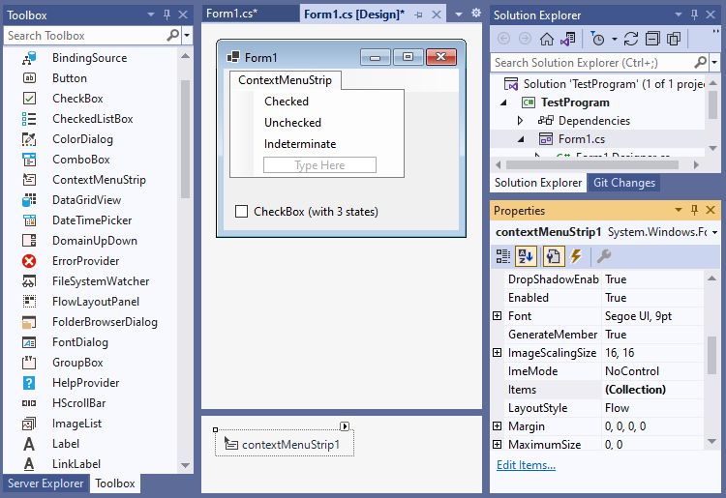This screenshot has width=726, height=498.
Task: Switch views using the Visual Studio icon
Action: [568, 39]
